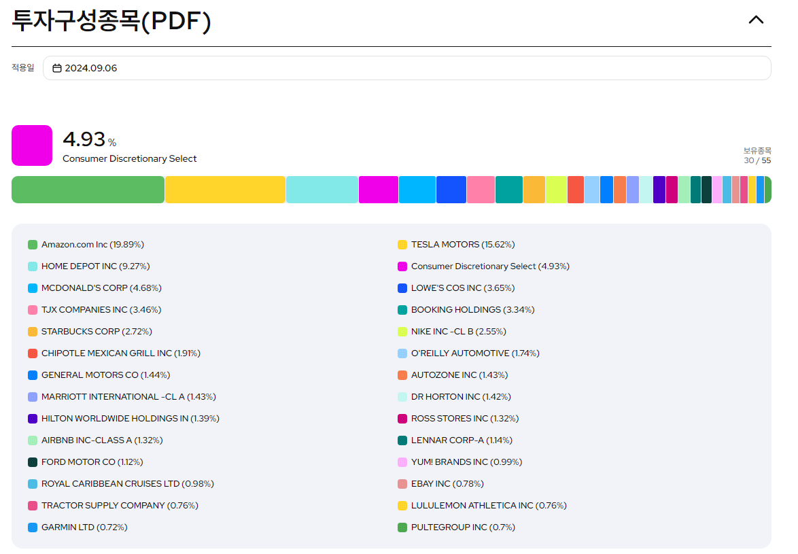
Task: Select the yellow Tesla segment in the bar
Action: click(x=225, y=190)
